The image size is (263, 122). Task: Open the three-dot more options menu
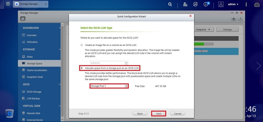tap(246, 5)
